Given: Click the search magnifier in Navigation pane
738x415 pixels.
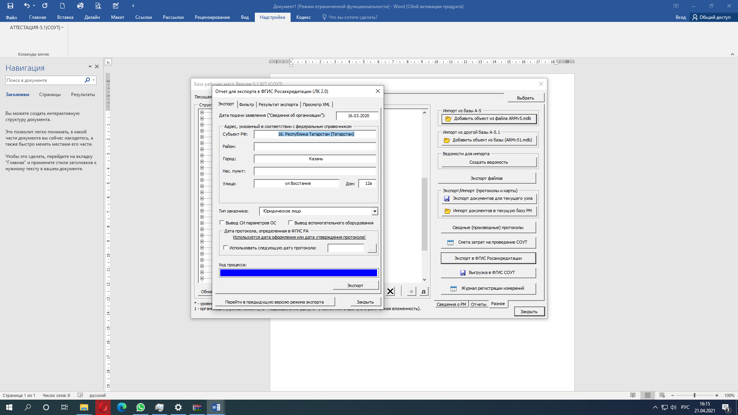Looking at the screenshot, I should (x=87, y=80).
